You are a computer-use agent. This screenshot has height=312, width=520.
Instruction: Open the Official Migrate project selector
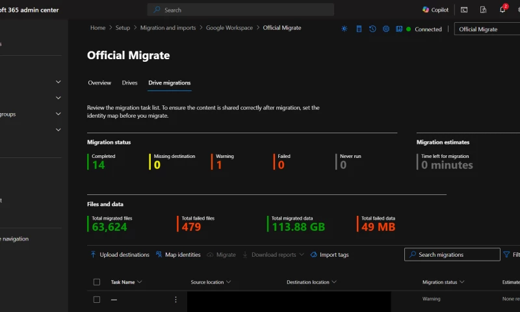487,29
